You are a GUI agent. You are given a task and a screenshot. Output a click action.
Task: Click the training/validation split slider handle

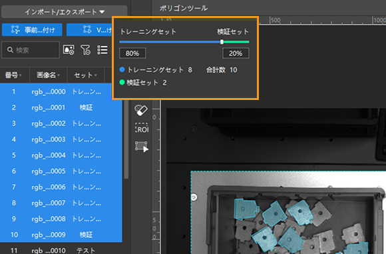tap(222, 42)
